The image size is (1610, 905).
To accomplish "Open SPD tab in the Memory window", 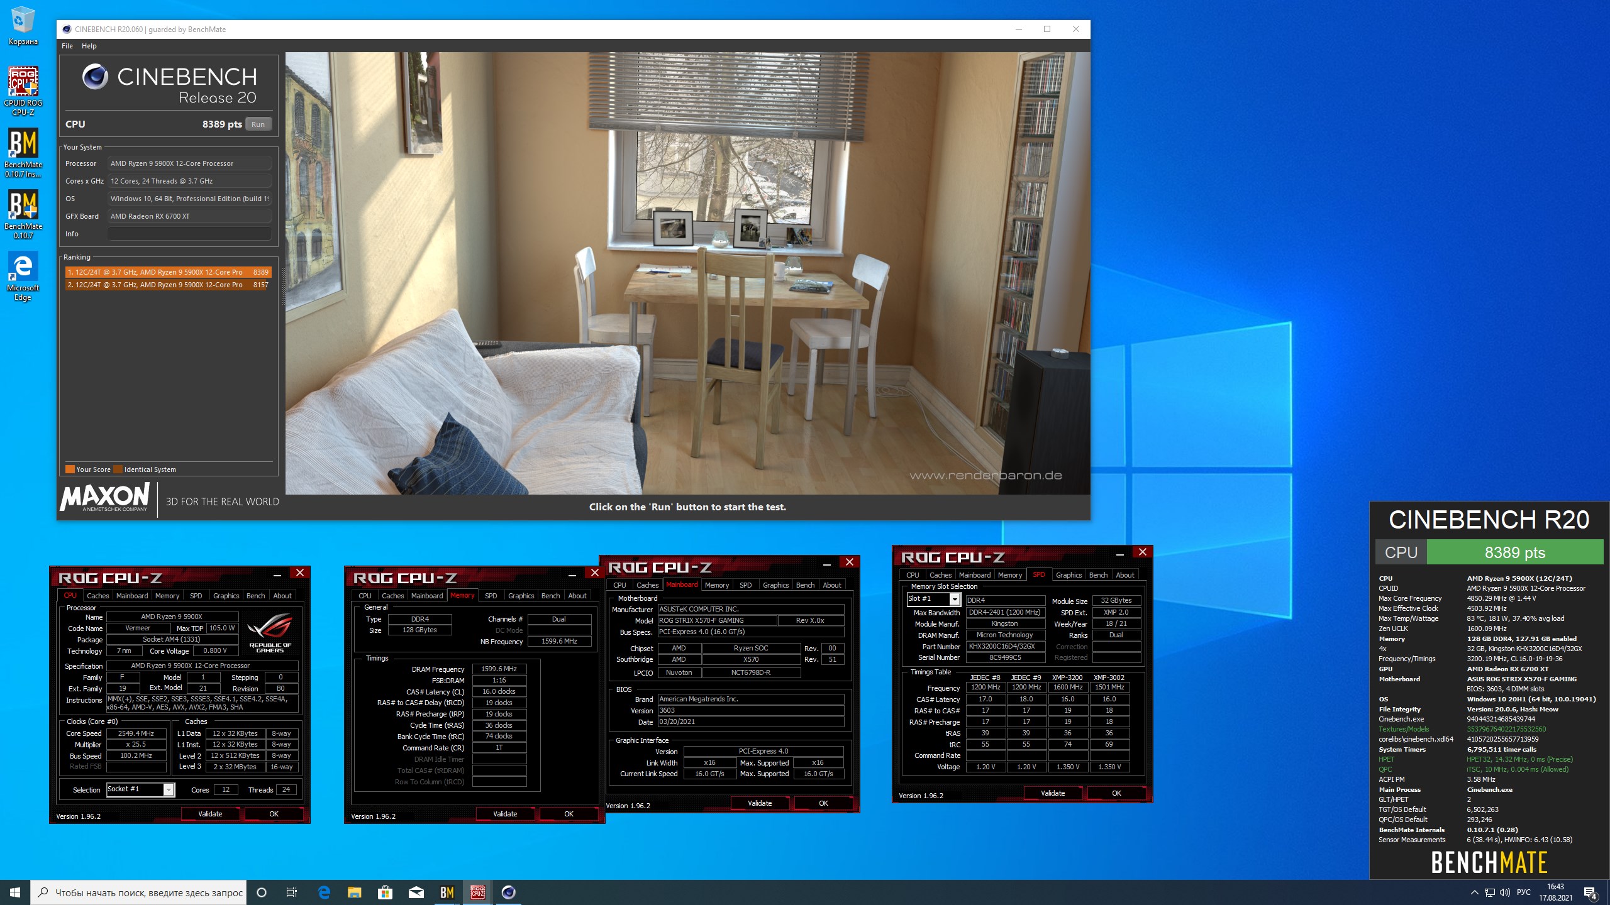I will tap(491, 596).
